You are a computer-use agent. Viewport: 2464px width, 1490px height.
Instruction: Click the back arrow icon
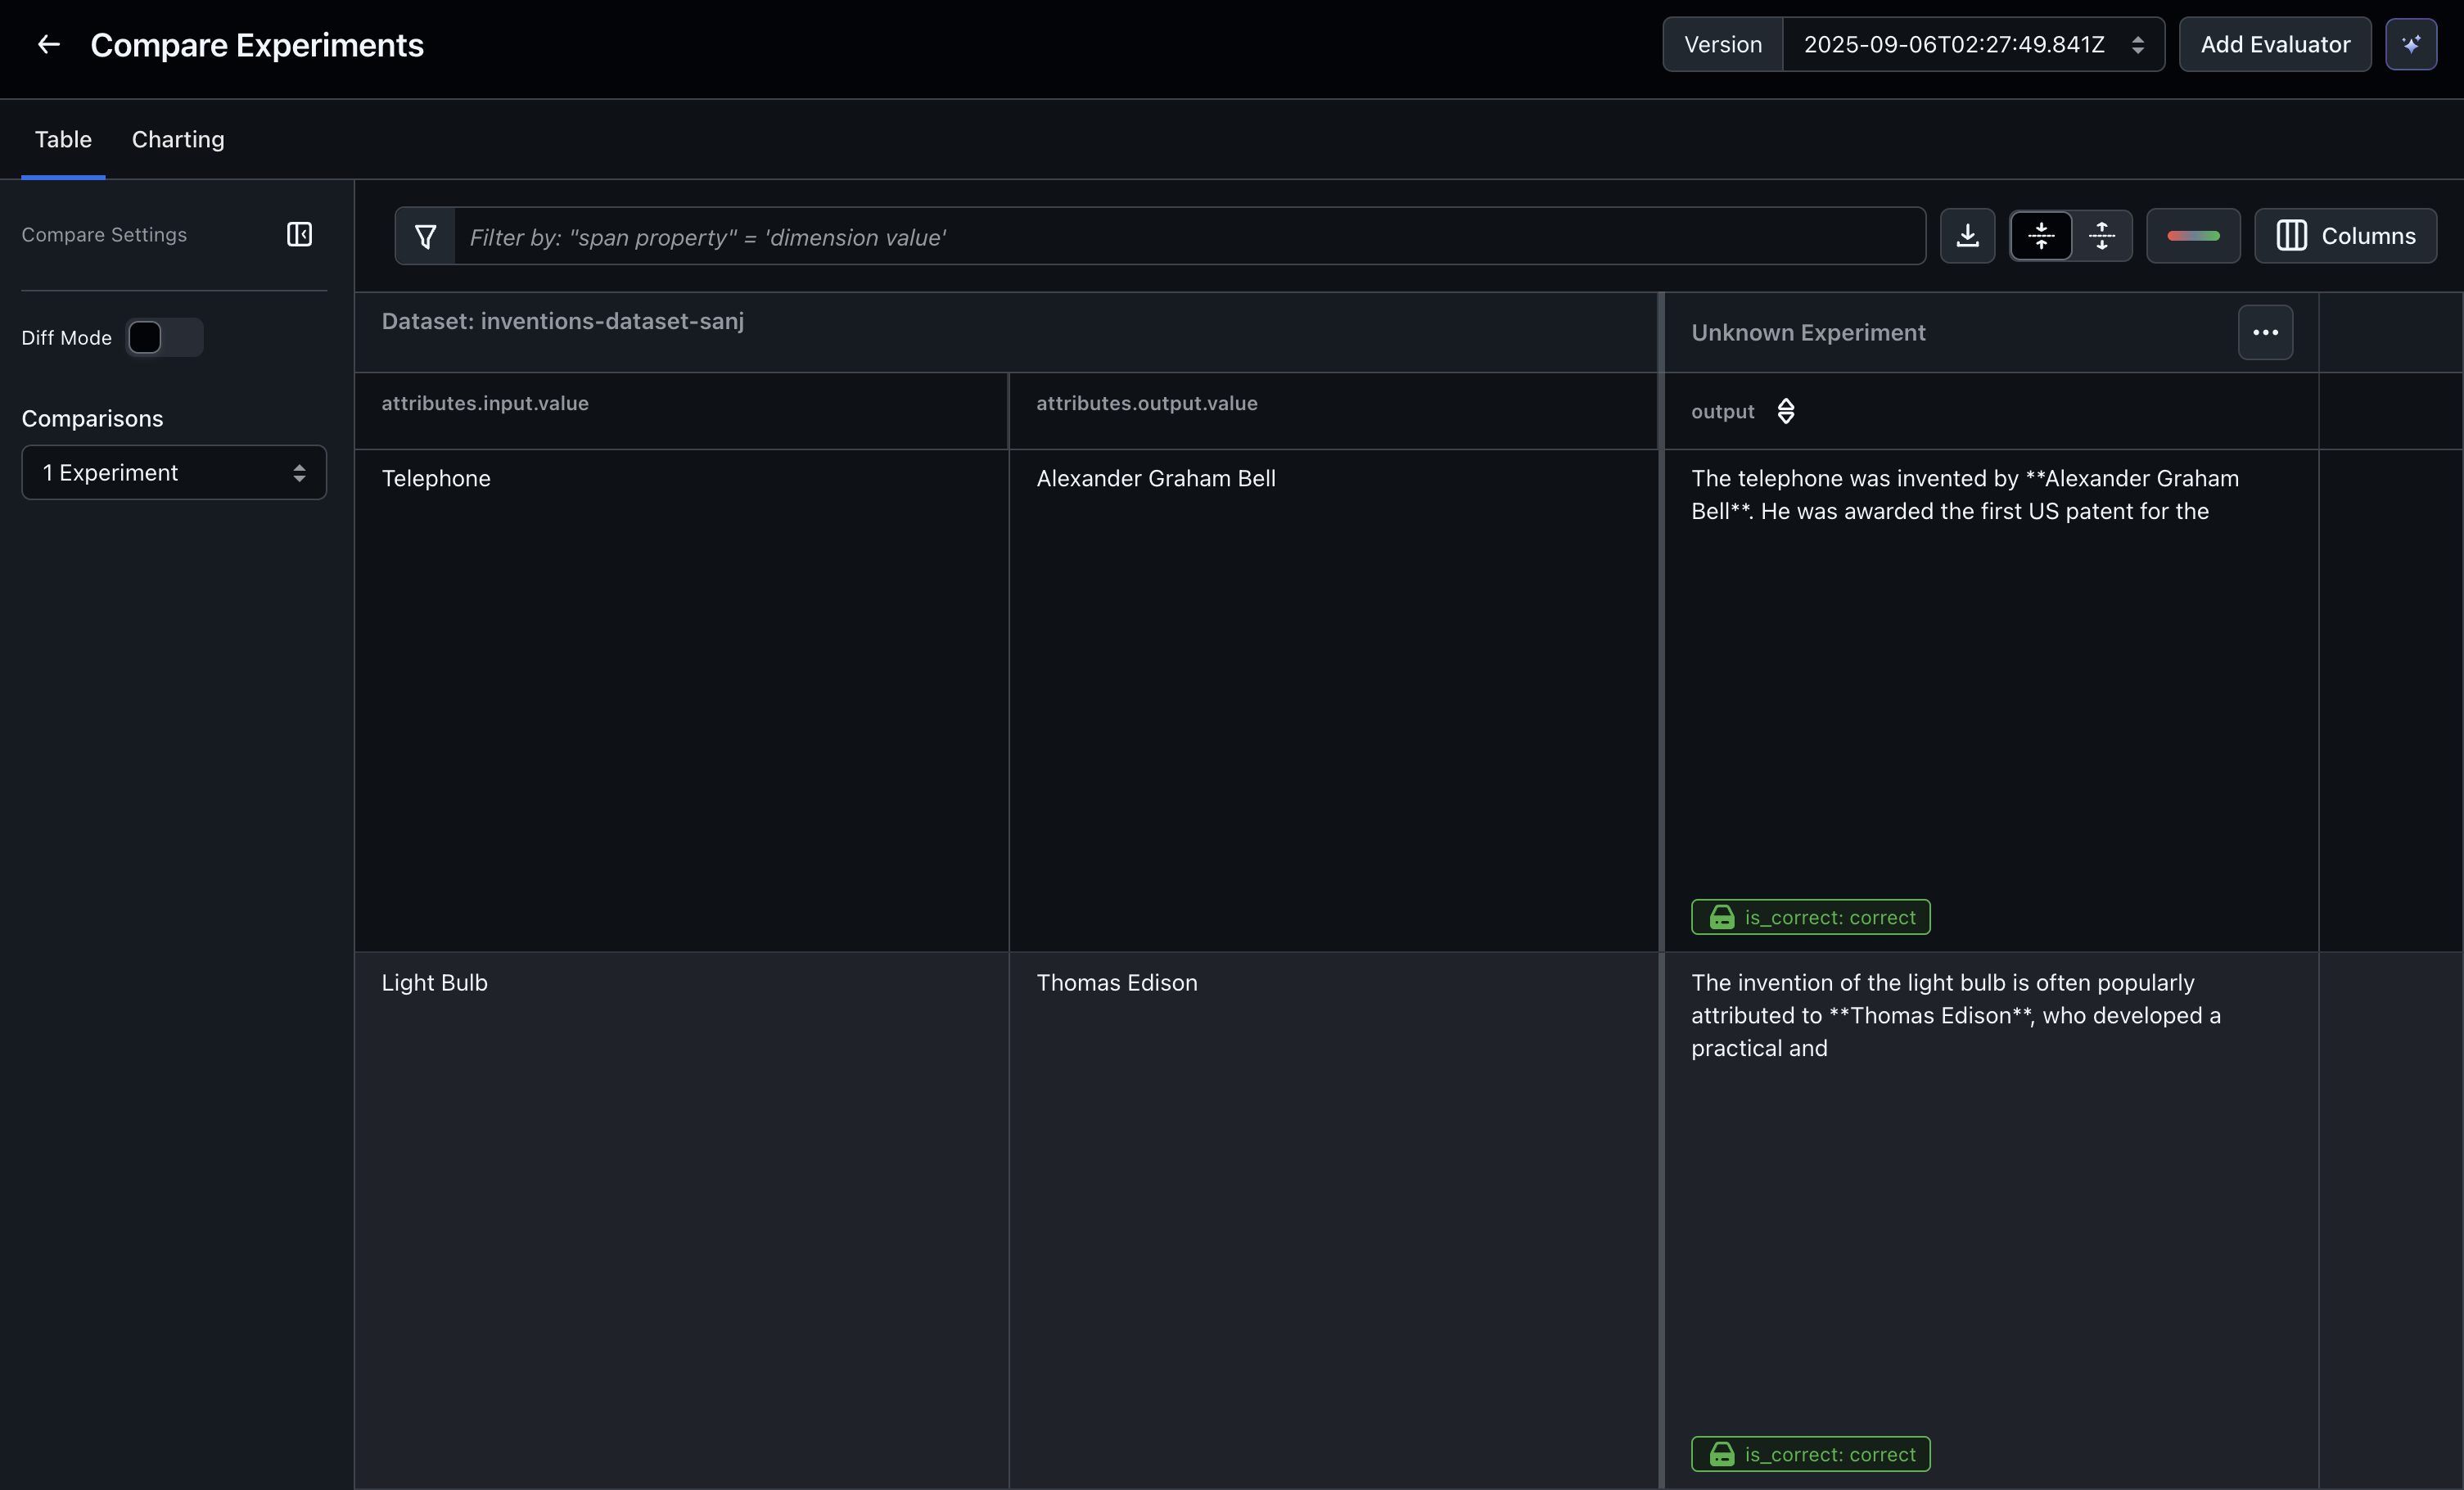pyautogui.click(x=48, y=45)
